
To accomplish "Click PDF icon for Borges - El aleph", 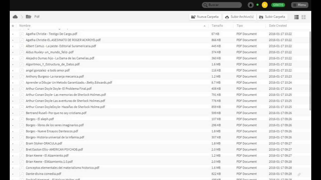I will click(x=22, y=119).
